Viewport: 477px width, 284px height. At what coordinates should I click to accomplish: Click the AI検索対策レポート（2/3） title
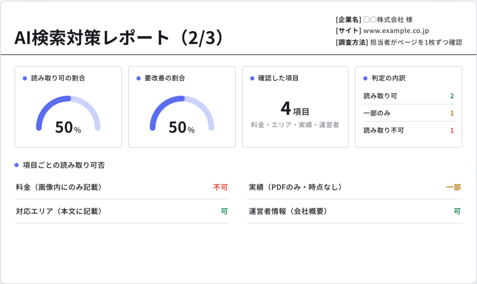pos(119,38)
